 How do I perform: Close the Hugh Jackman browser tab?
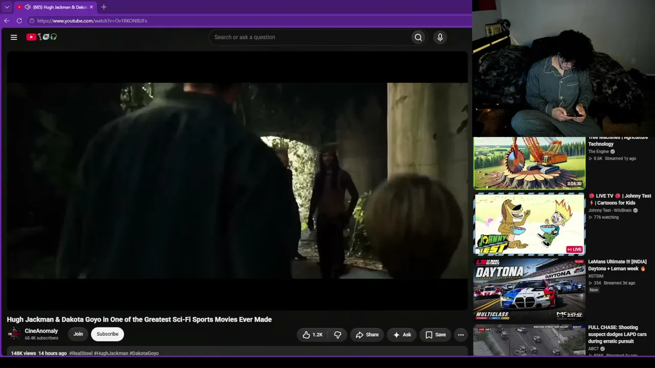91,7
